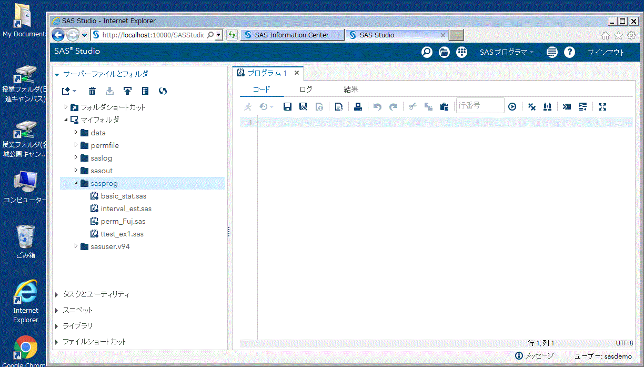
Task: Collapse the マイフォルダ tree node
Action: (66, 120)
